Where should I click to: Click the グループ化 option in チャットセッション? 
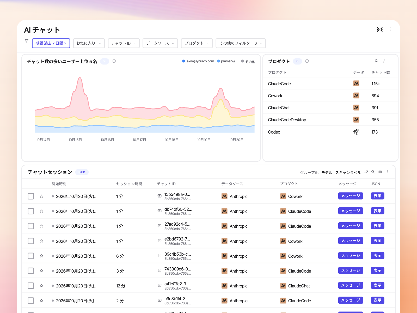pos(309,172)
